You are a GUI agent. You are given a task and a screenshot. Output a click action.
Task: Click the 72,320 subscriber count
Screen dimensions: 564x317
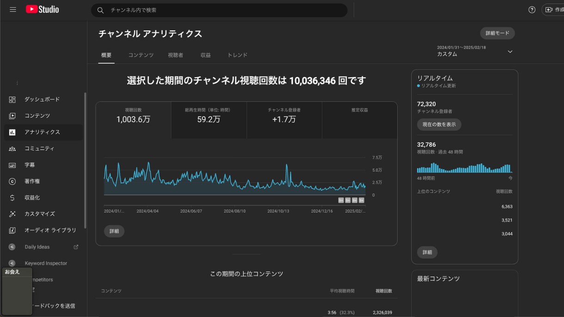426,104
